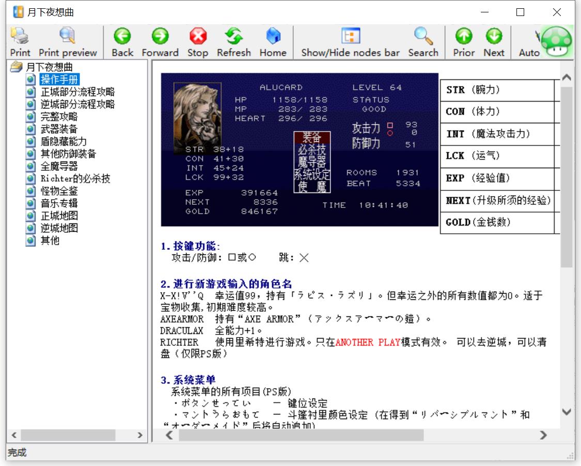Click the page icon beside 其他
The image size is (581, 466).
31,240
